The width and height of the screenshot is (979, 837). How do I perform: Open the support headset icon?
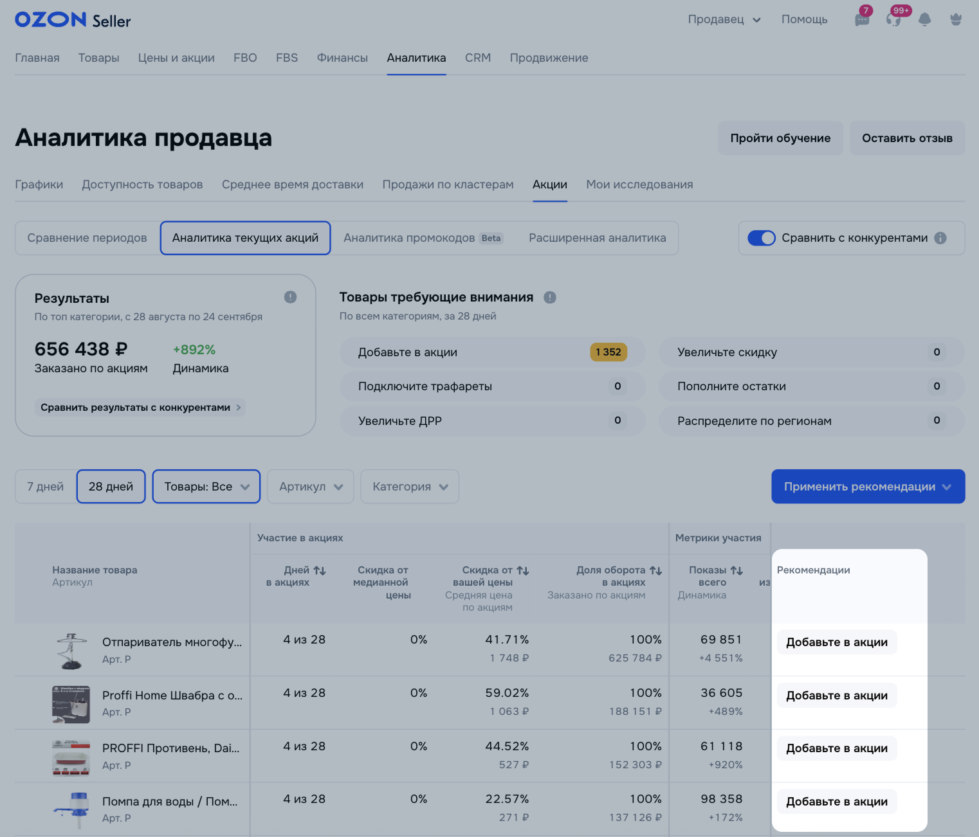[x=893, y=19]
